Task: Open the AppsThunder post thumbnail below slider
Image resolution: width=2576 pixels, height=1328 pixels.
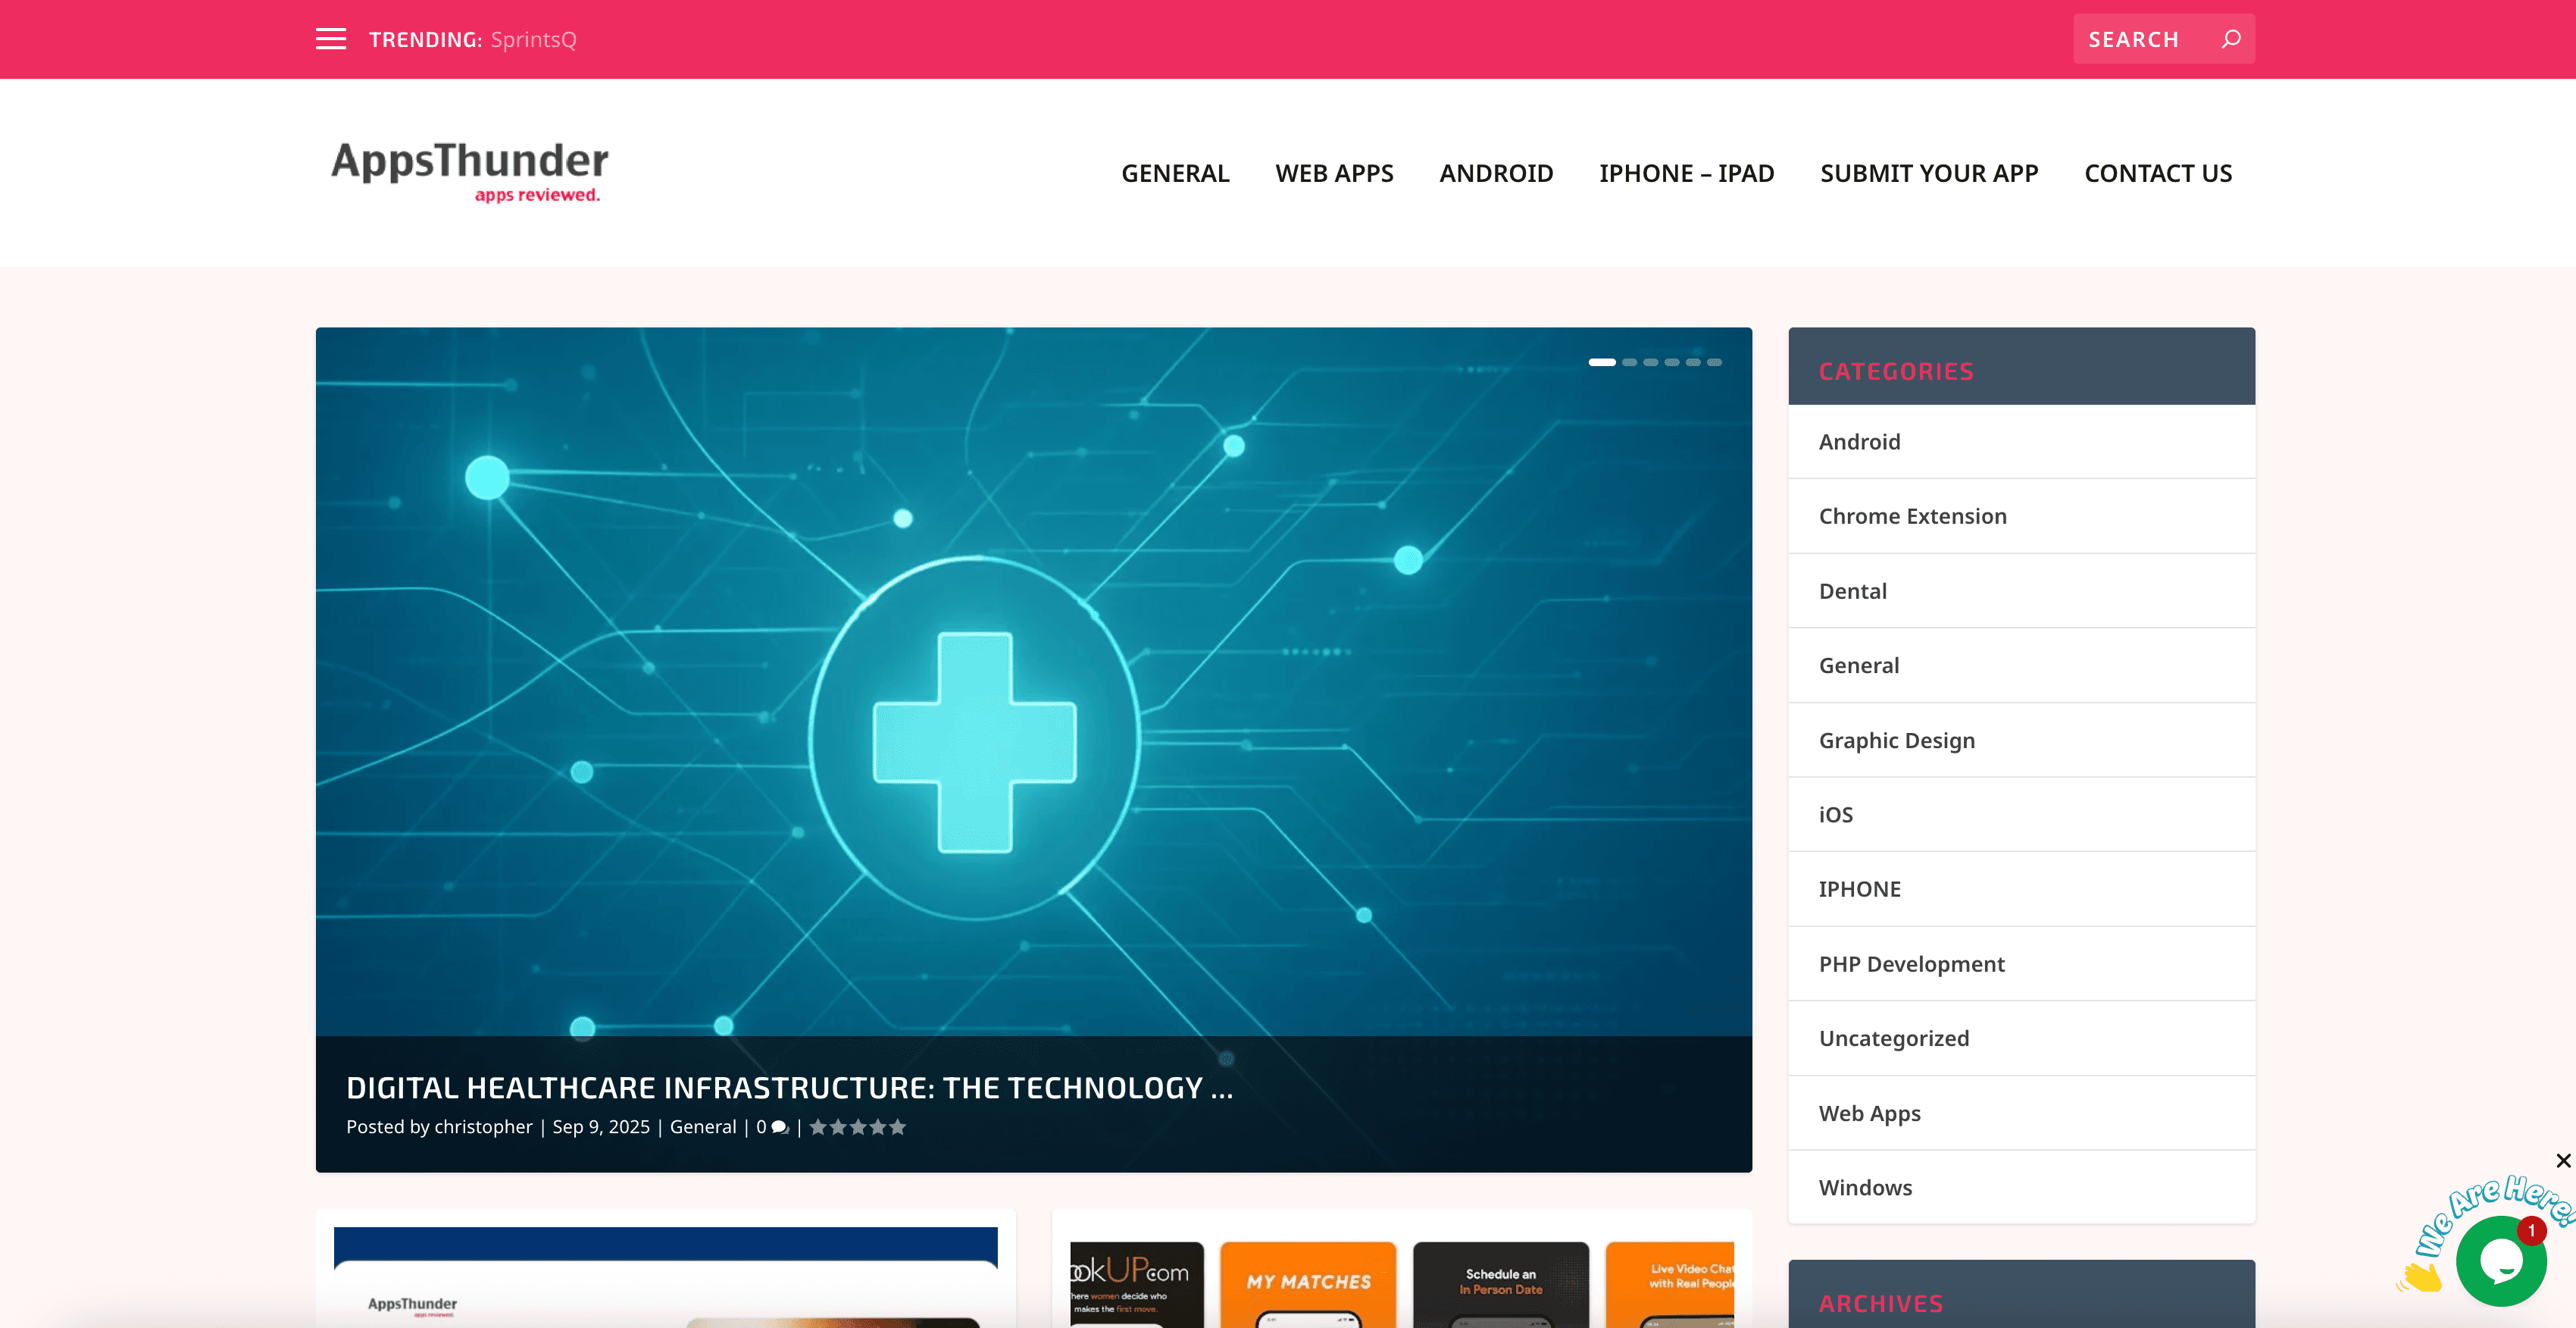Action: pyautogui.click(x=665, y=1277)
